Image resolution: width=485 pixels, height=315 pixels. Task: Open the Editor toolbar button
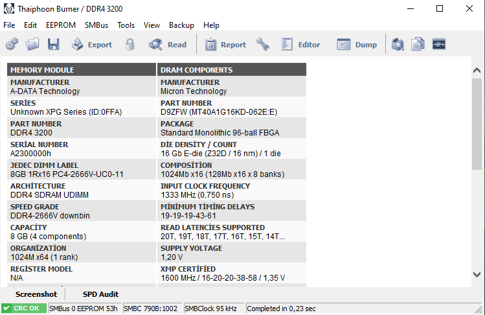point(301,45)
